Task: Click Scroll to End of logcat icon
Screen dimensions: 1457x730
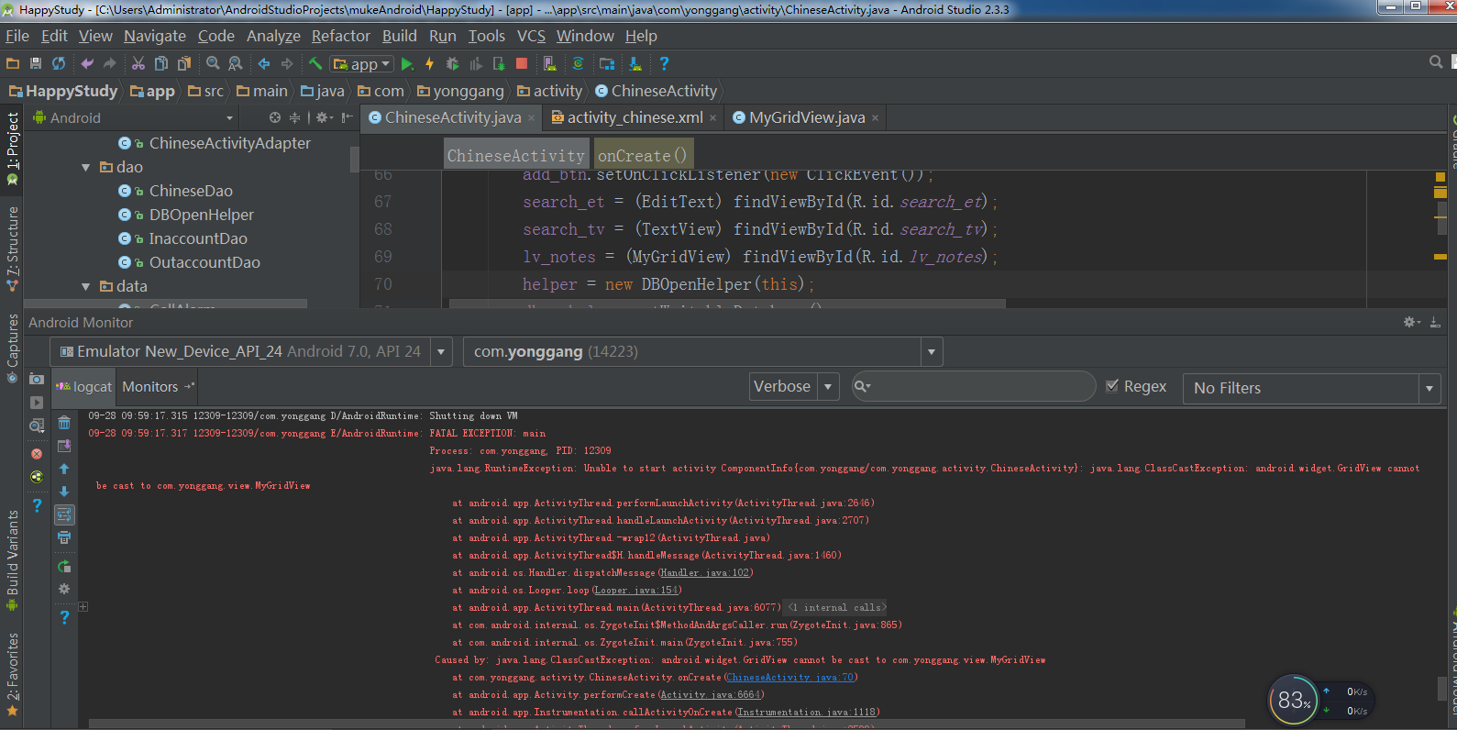Action: coord(64,446)
